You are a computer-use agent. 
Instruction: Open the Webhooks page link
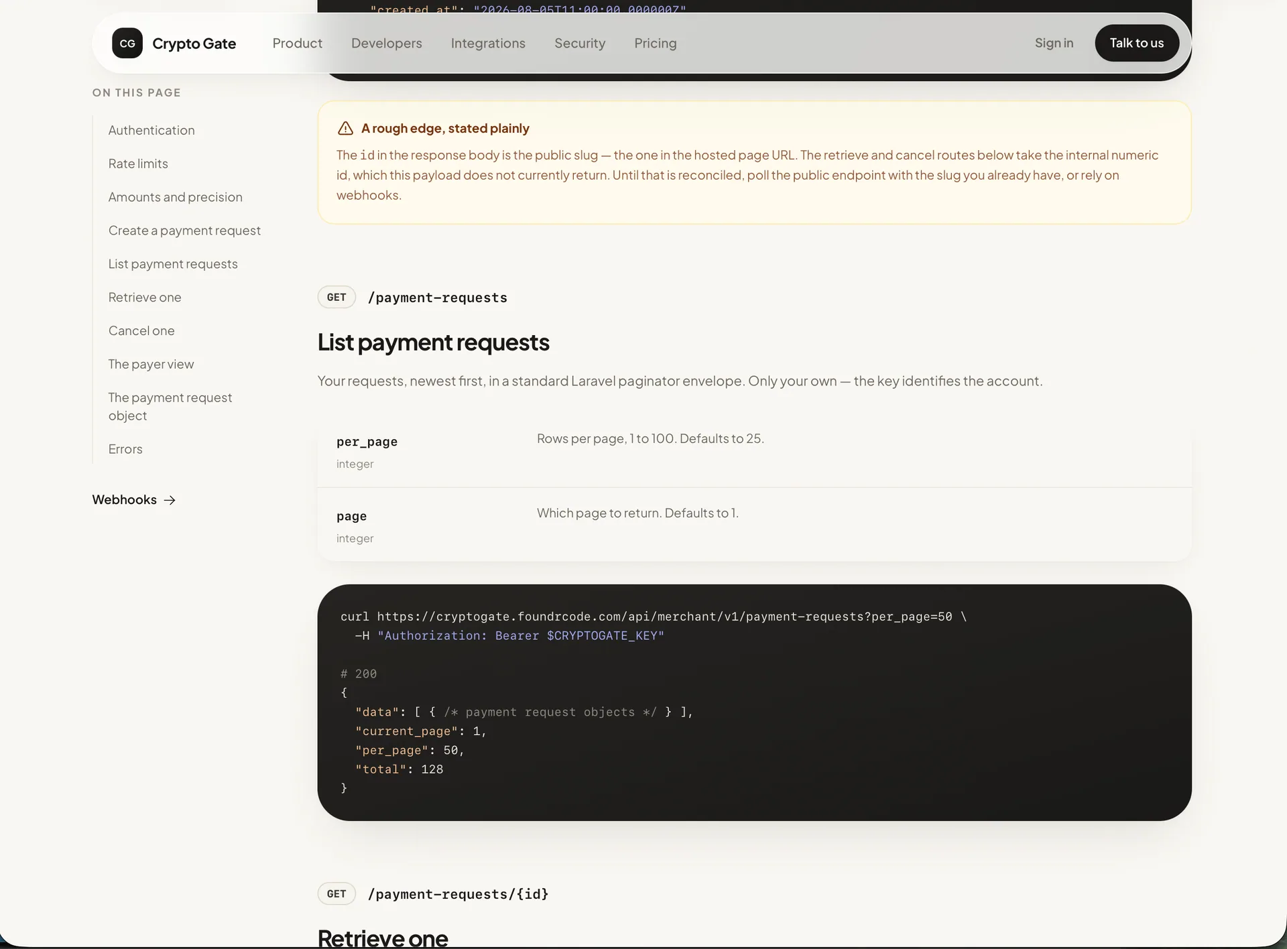133,500
